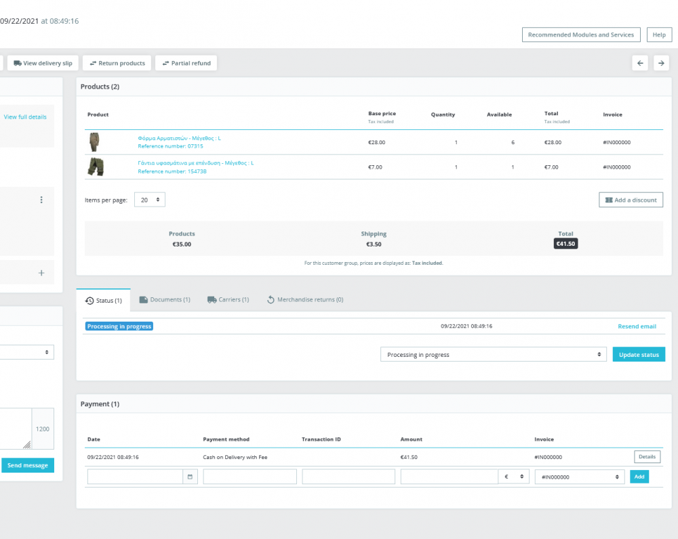Click the Partial refund button
678x539 pixels.
186,63
